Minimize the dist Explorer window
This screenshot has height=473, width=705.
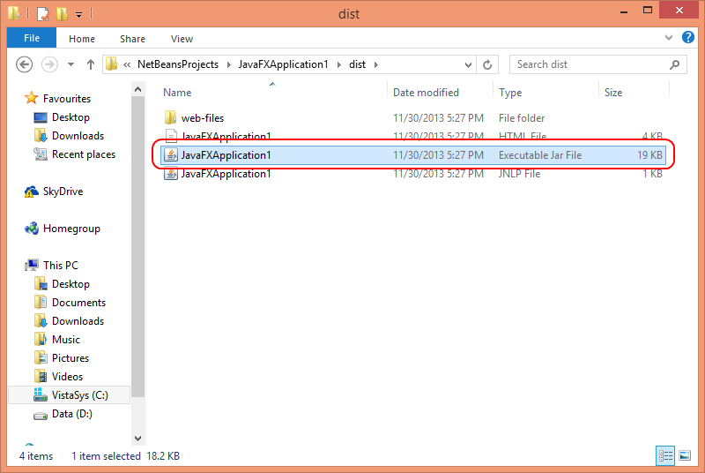click(624, 11)
